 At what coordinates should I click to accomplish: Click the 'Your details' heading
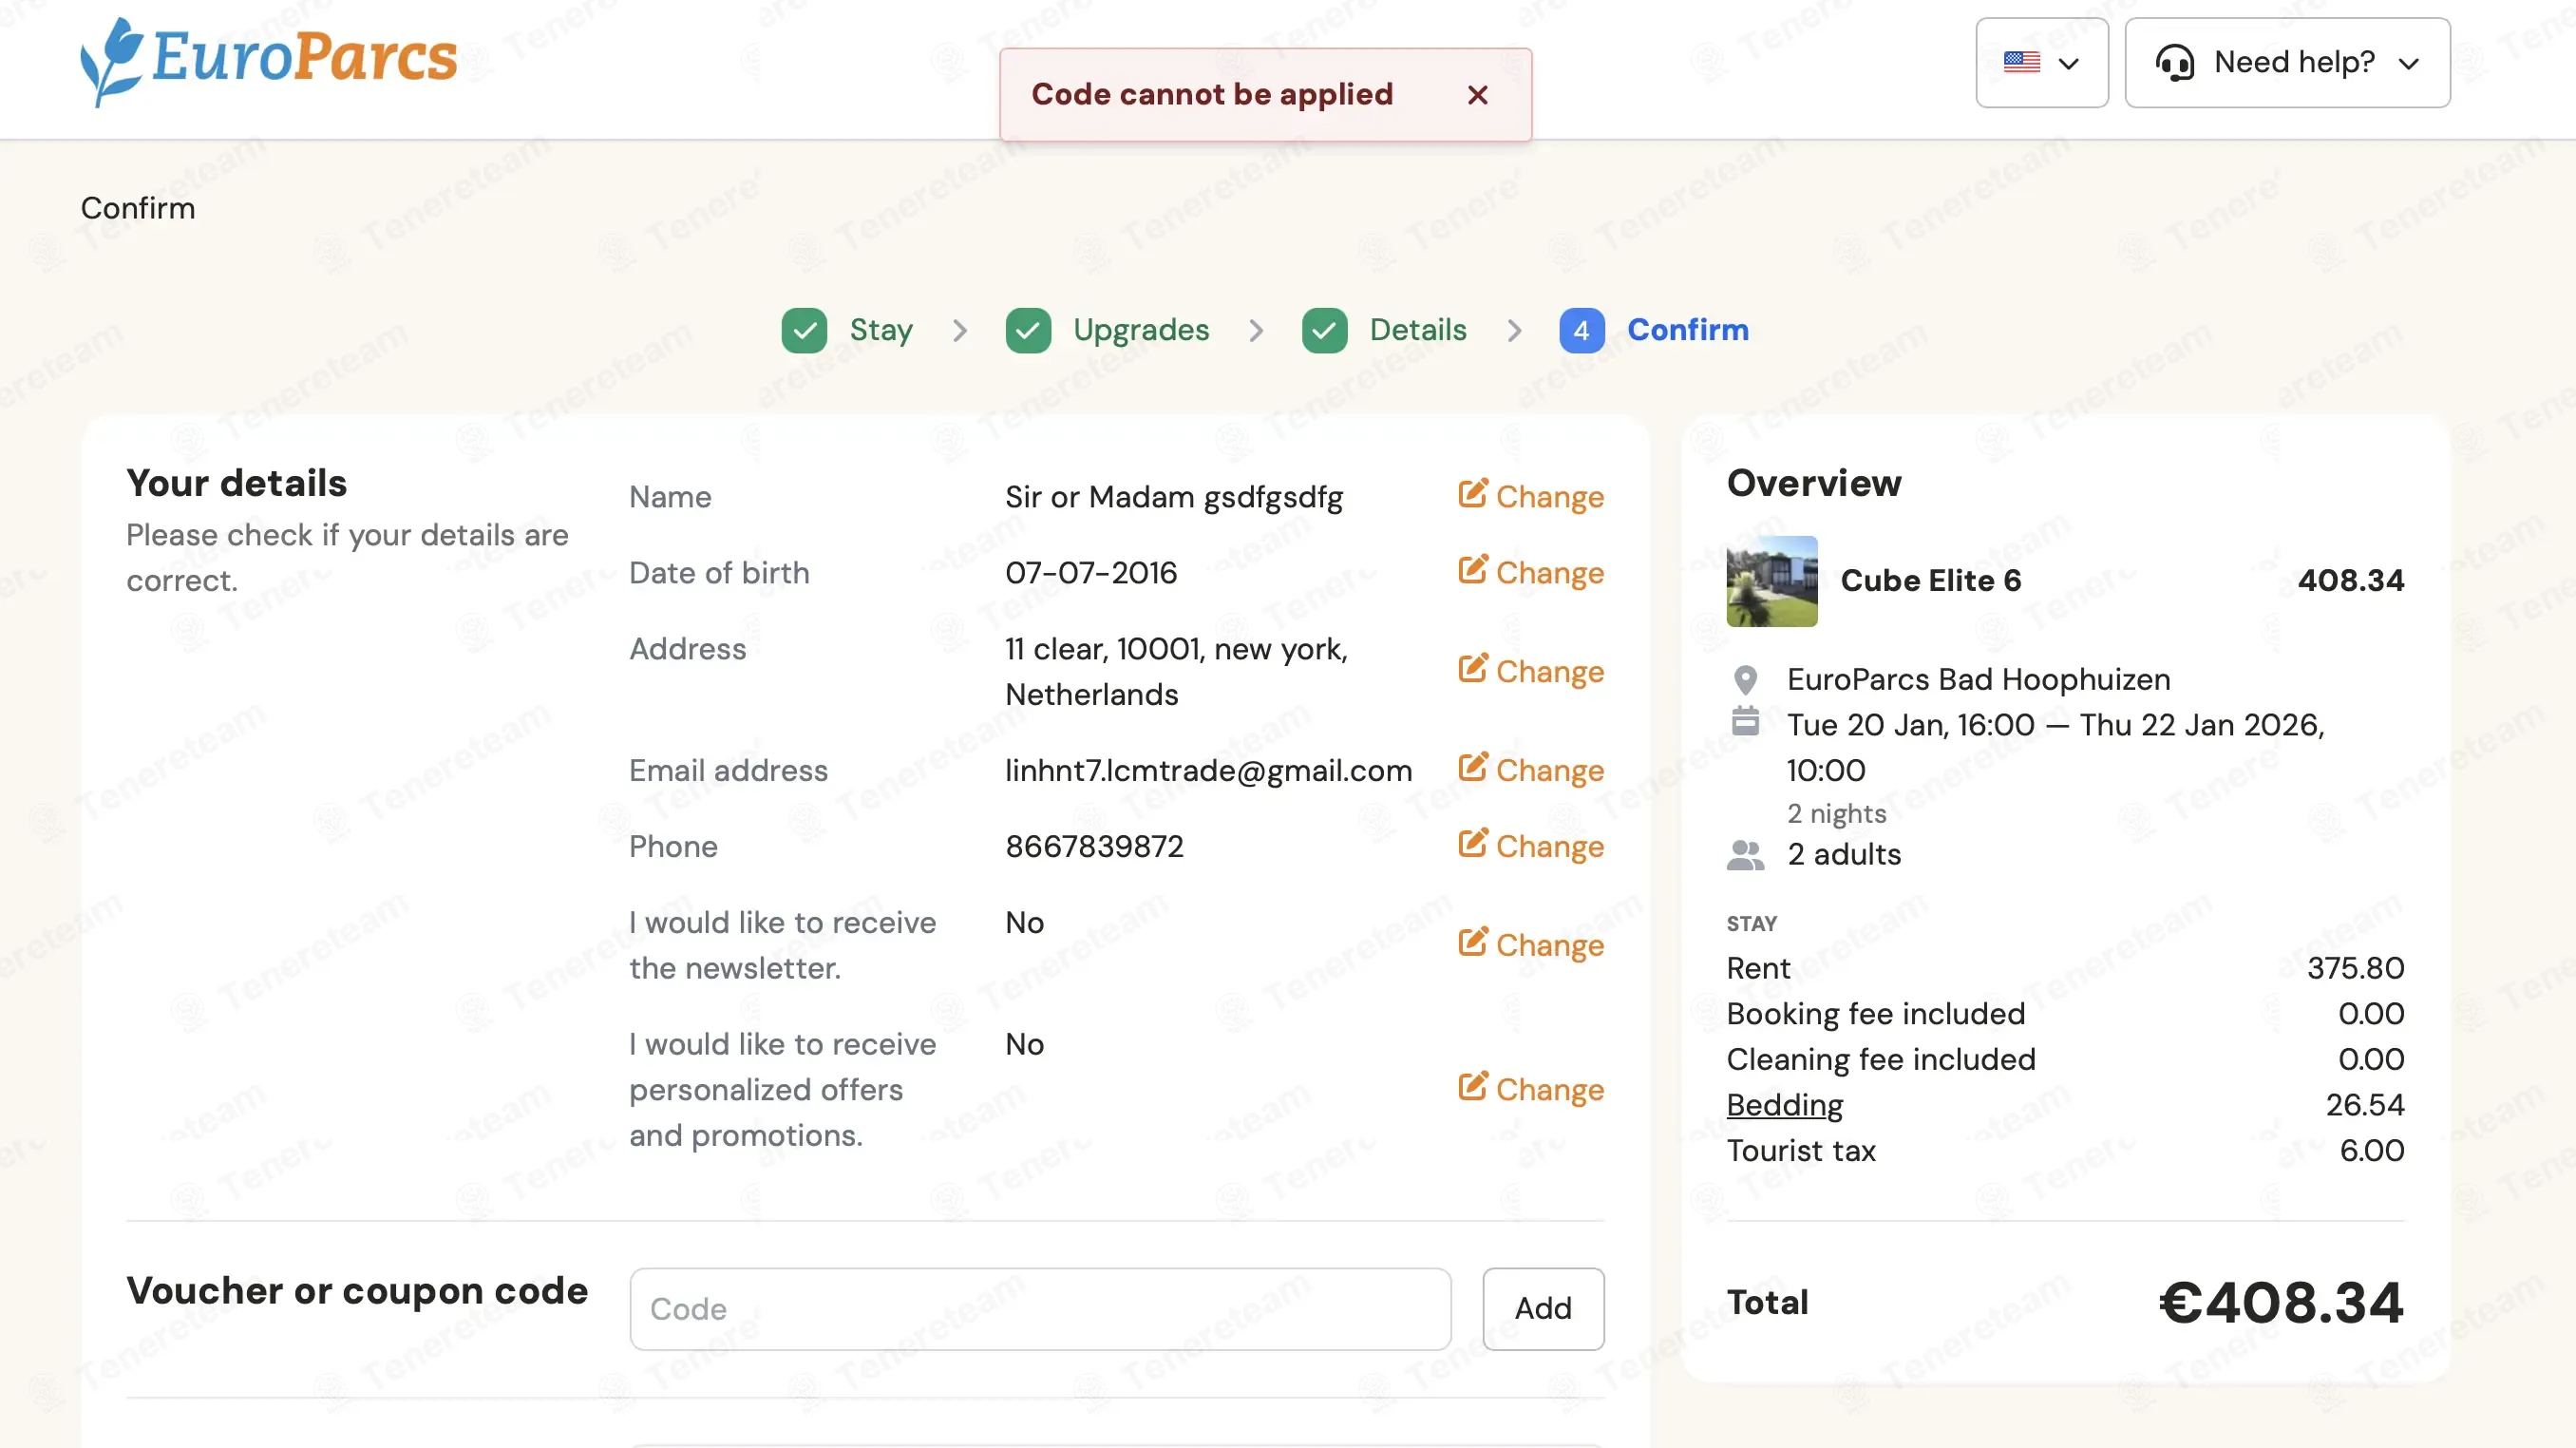pos(237,483)
